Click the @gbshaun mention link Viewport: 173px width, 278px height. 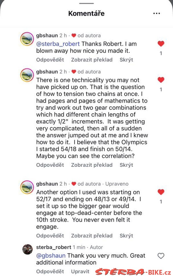[51, 256]
